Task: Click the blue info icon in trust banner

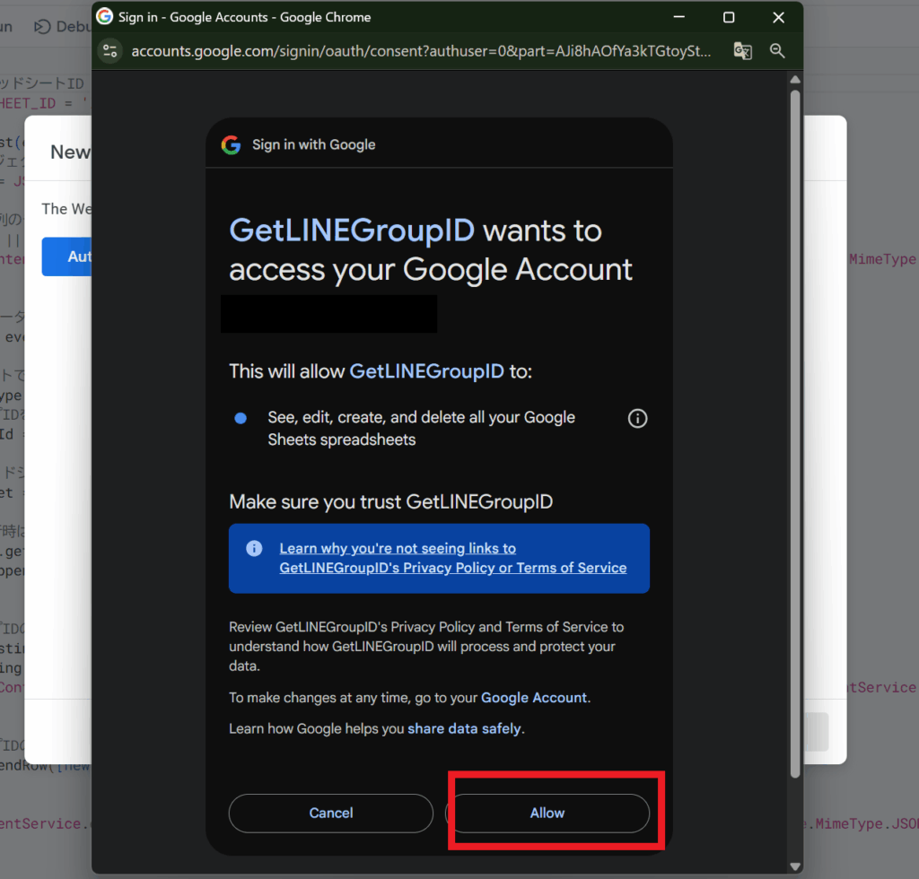Action: 254,548
